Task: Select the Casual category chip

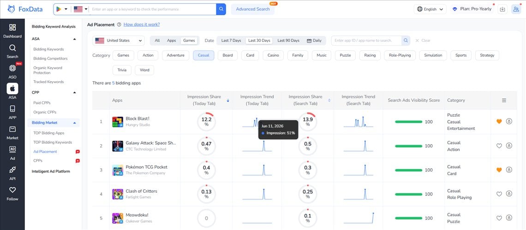Action: [x=203, y=55]
